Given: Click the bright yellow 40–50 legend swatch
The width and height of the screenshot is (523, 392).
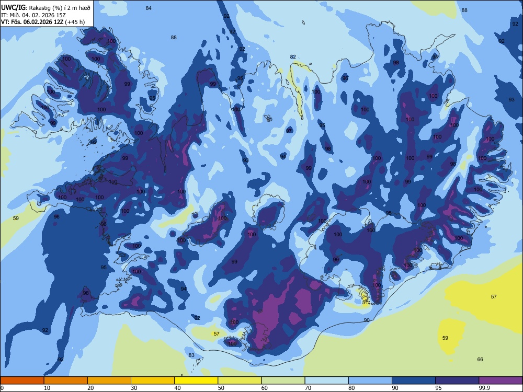Looking at the screenshot, I should click(196, 381).
